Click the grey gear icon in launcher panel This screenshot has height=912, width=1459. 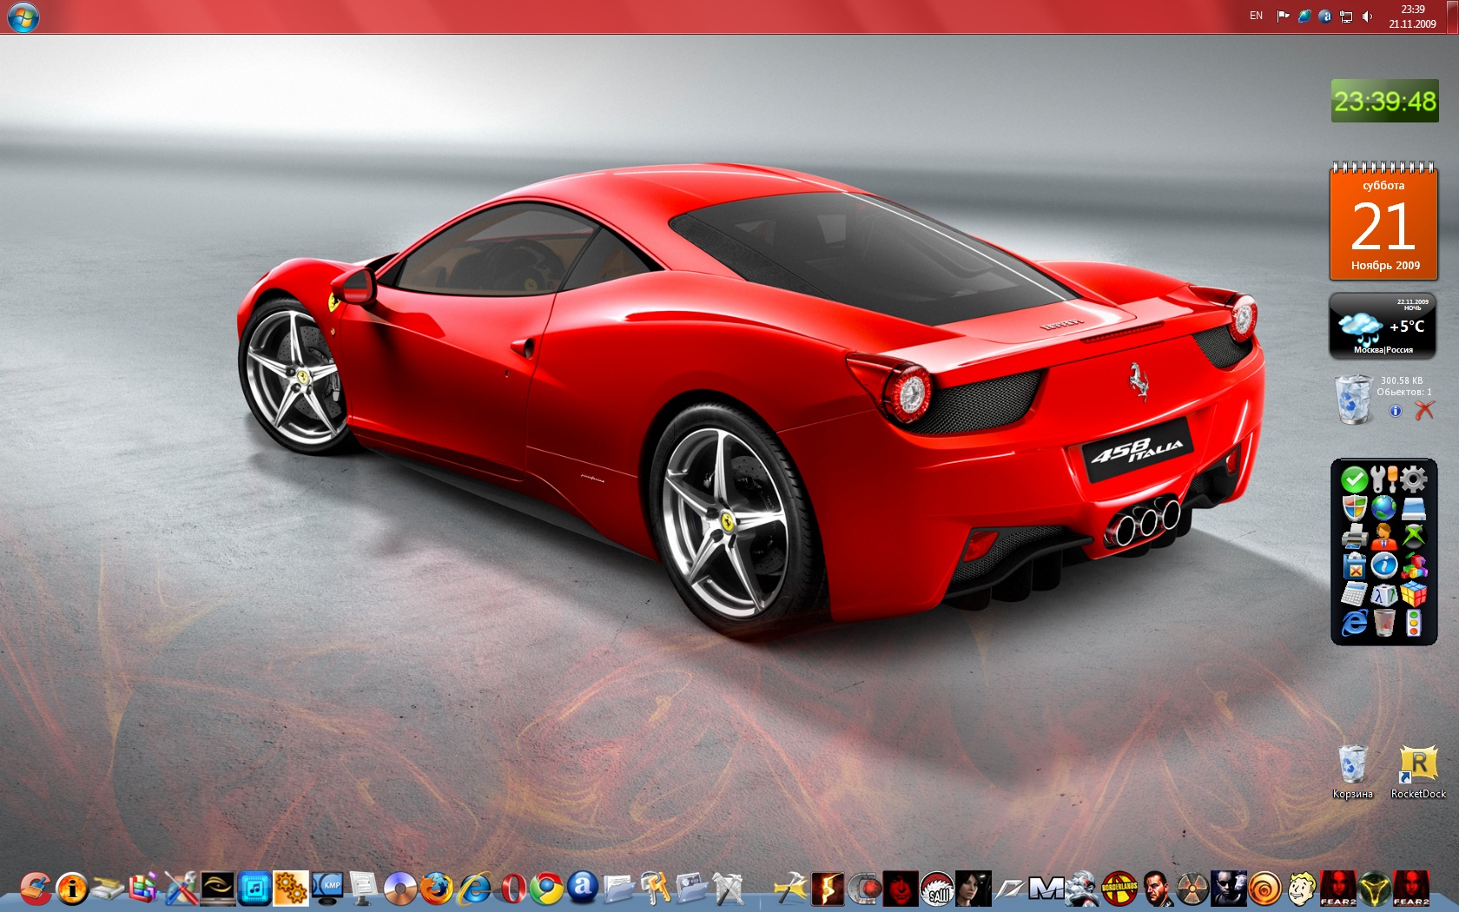(1414, 479)
